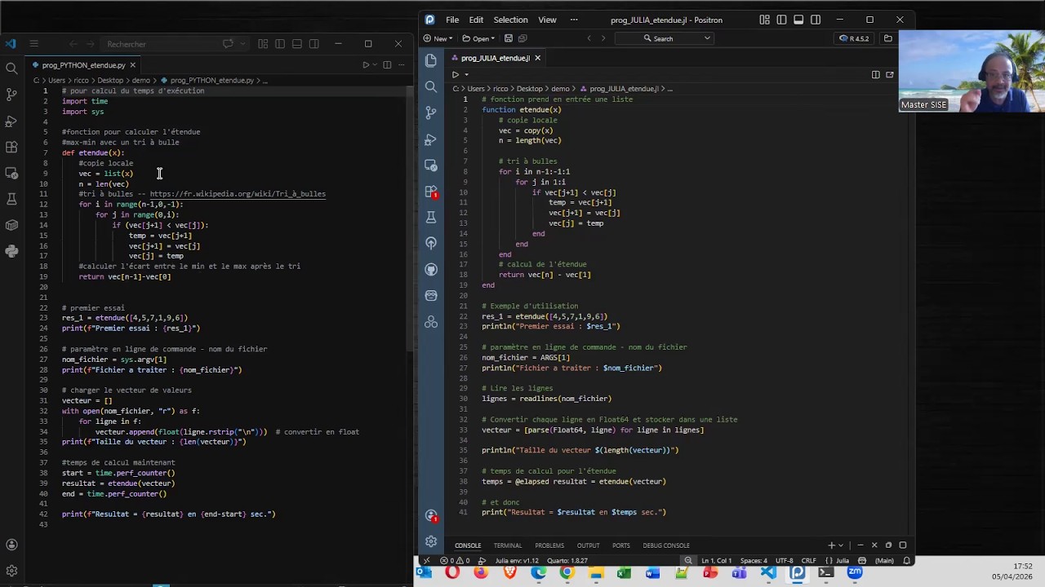Toggle bottom panel in VS Code window
Image resolution: width=1045 pixels, height=587 pixels.
click(x=297, y=44)
